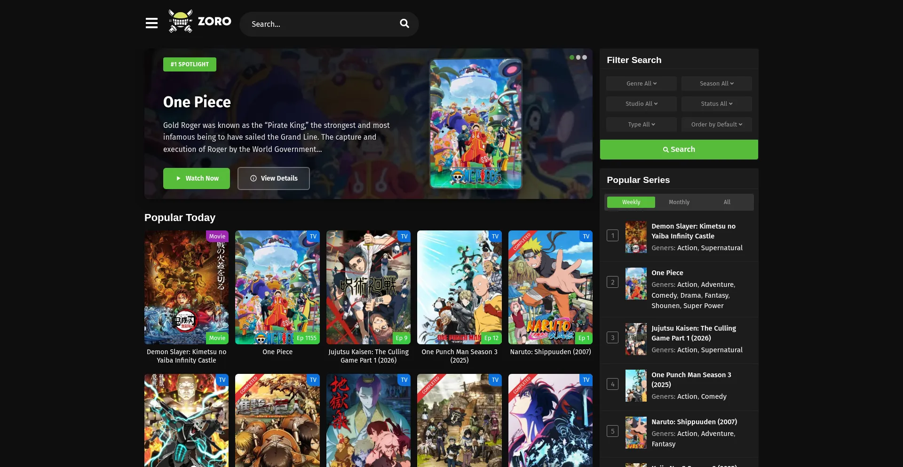
Task: Click One Punch Man Season 3 caption
Action: click(x=459, y=356)
